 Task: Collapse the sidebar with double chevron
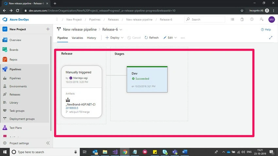tap(48, 143)
